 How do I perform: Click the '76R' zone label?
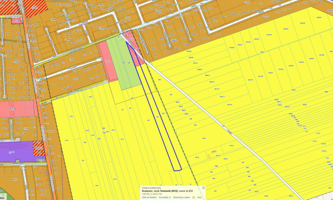tap(326, 92)
